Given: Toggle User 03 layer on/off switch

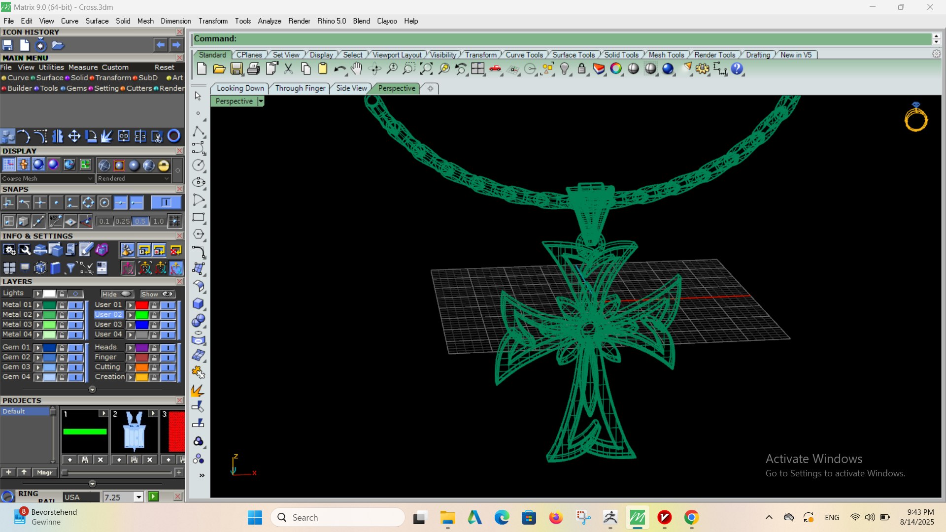Looking at the screenshot, I should pyautogui.click(x=168, y=325).
